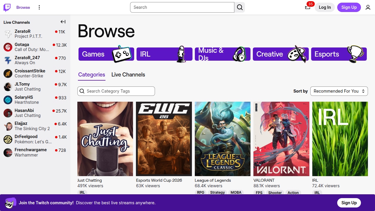This screenshot has height=211, width=375.
Task: Click the 88.1K viewers count
Action: click(267, 186)
